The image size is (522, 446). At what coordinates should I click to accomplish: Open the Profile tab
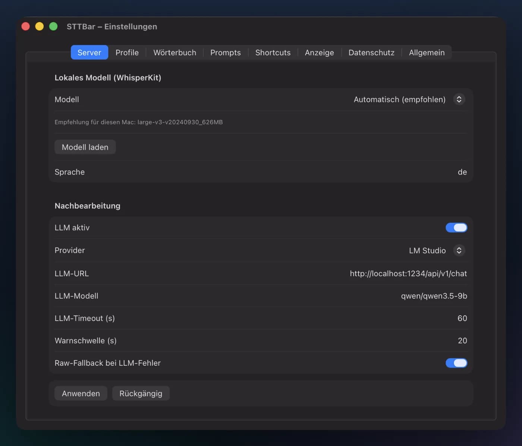tap(127, 52)
